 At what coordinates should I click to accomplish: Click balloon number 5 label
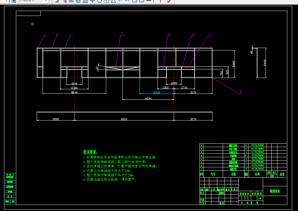pos(169,34)
